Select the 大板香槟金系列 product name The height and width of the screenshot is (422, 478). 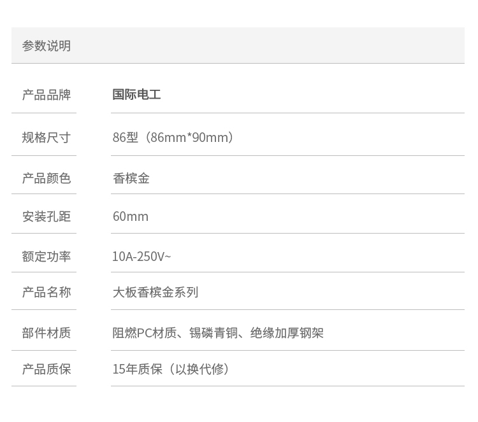click(156, 292)
